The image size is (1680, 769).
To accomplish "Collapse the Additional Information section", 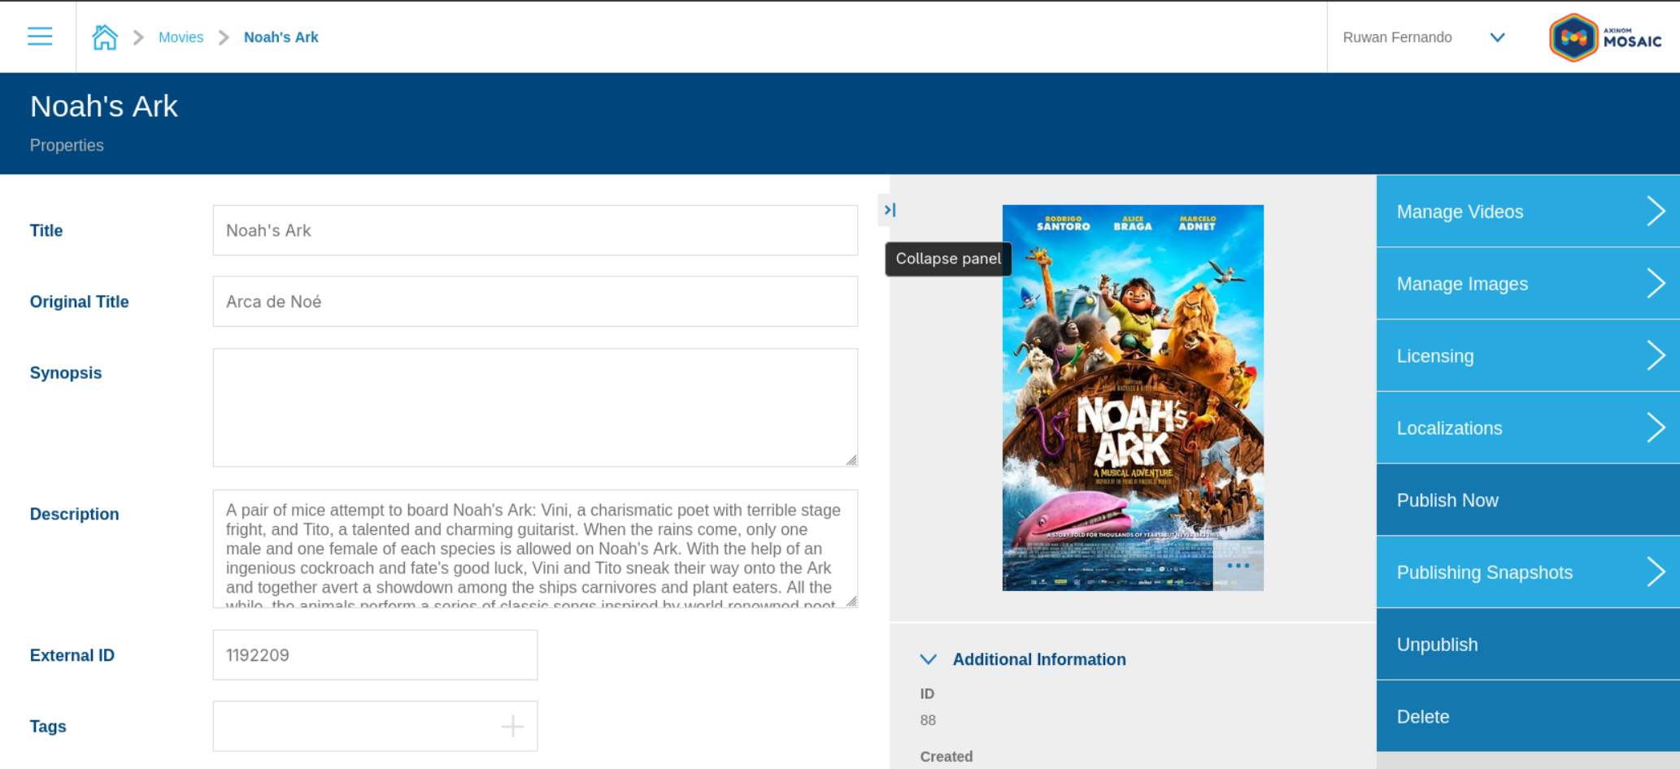I will [928, 659].
